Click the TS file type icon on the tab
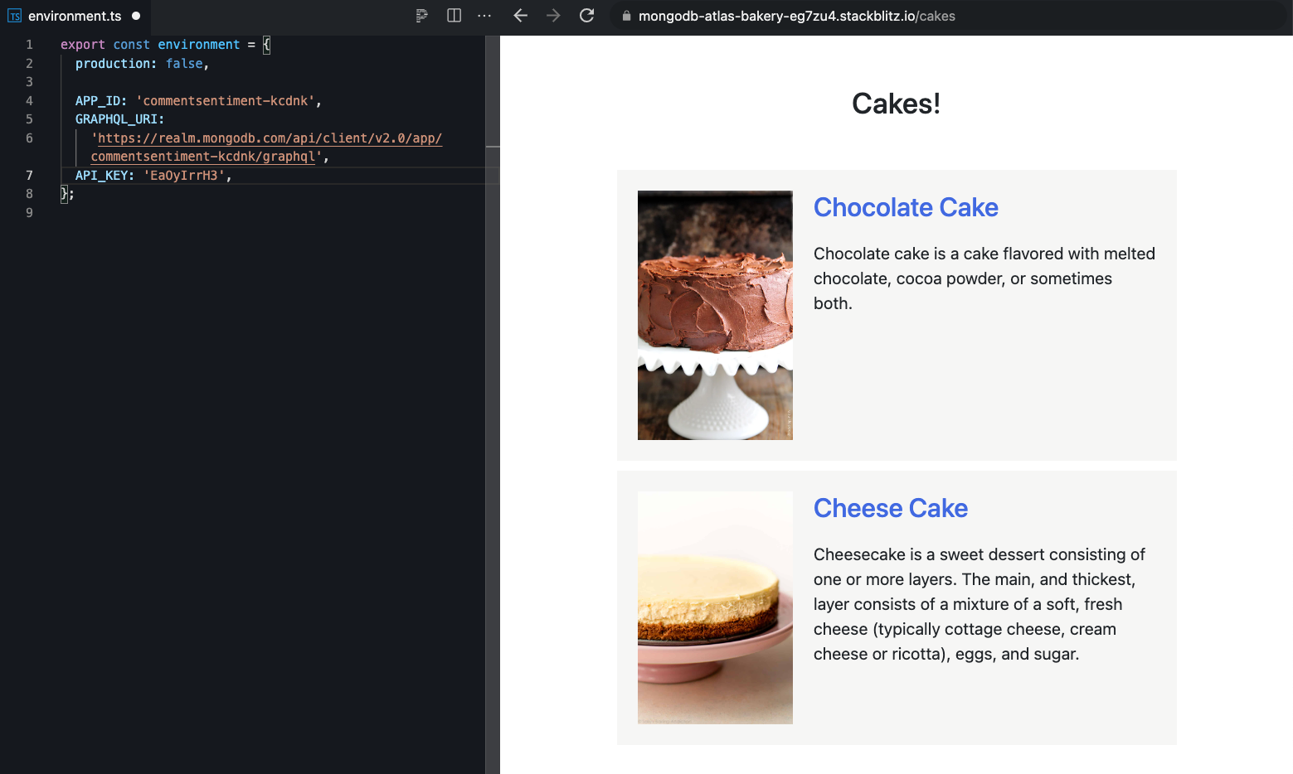Image resolution: width=1293 pixels, height=774 pixels. [14, 15]
